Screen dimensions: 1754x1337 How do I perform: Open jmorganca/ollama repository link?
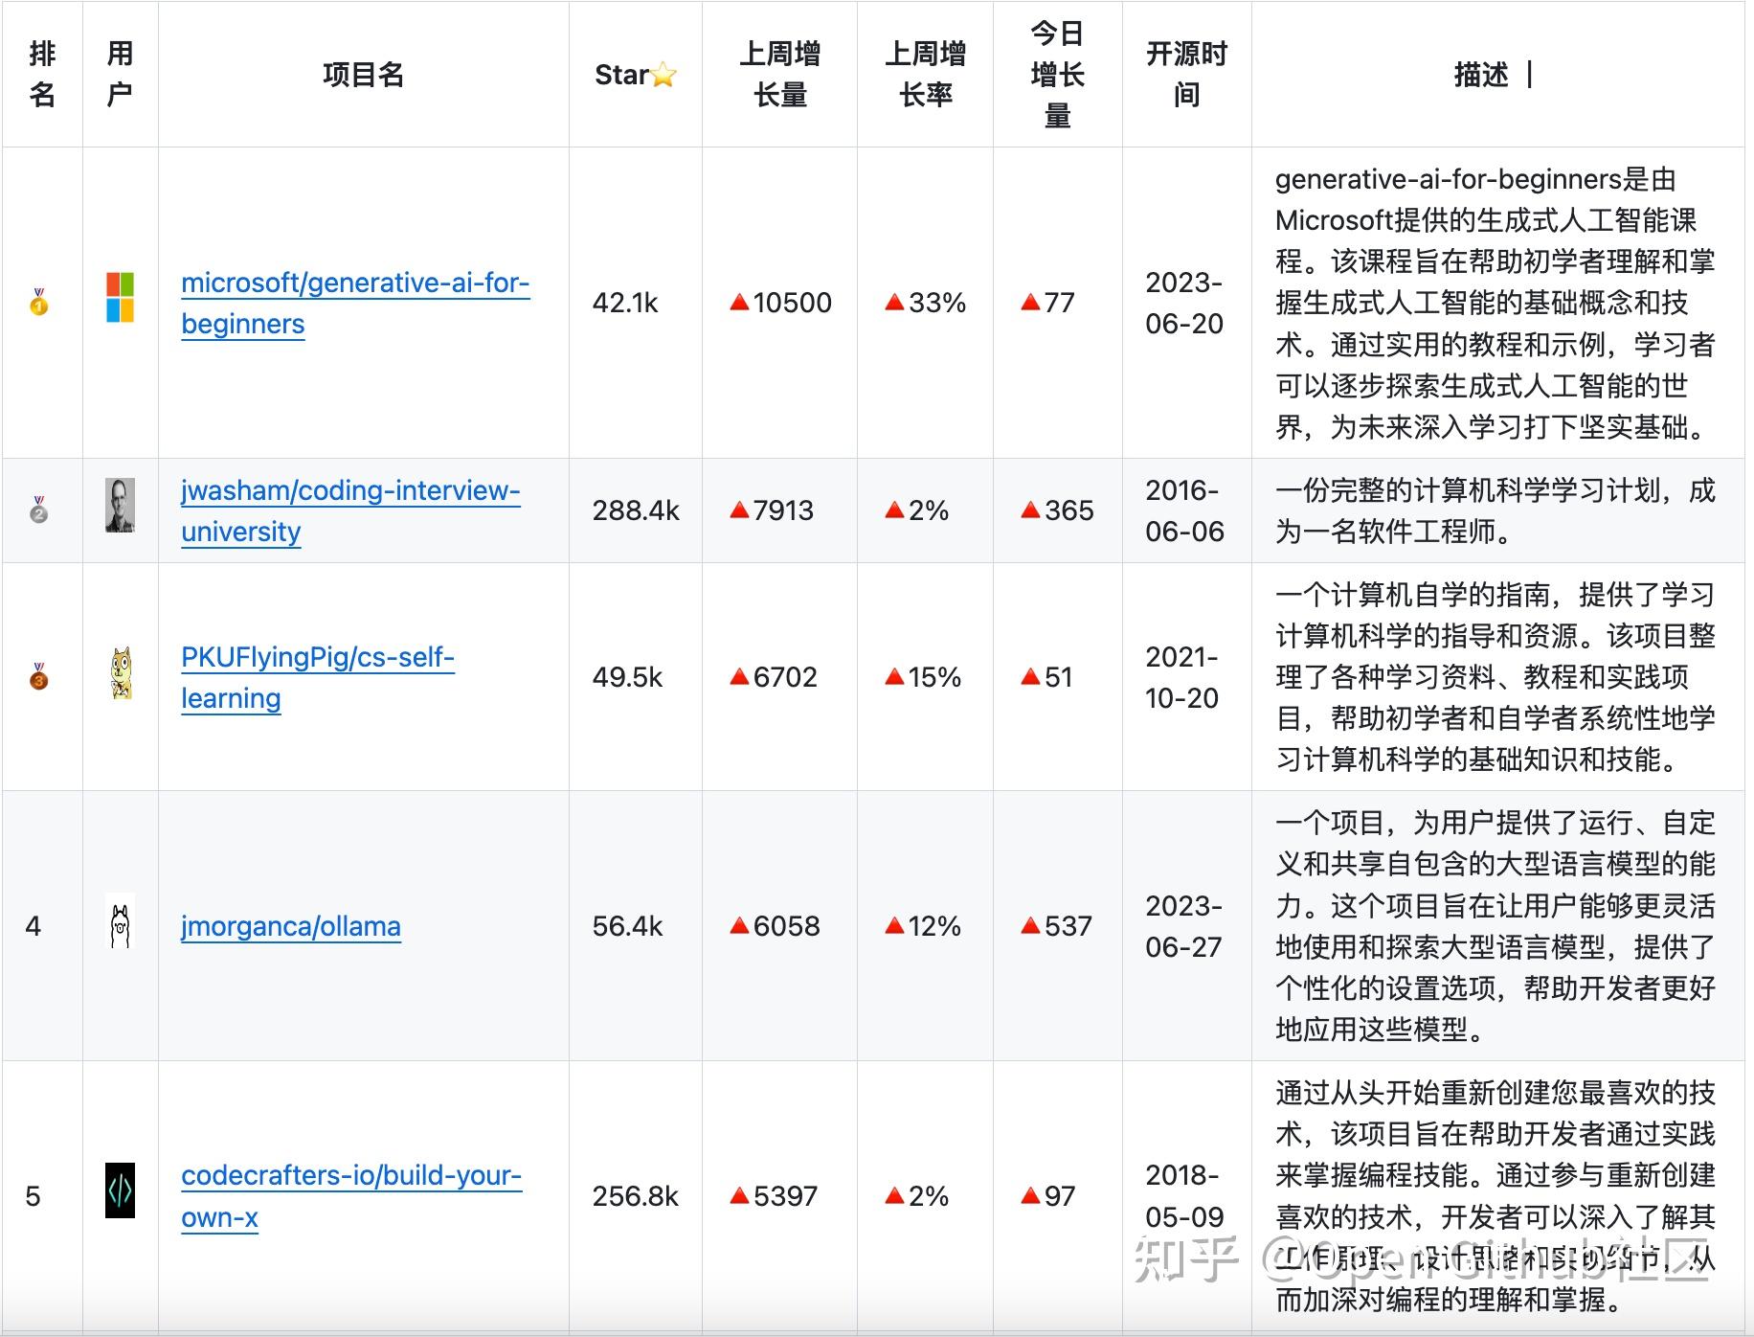290,925
